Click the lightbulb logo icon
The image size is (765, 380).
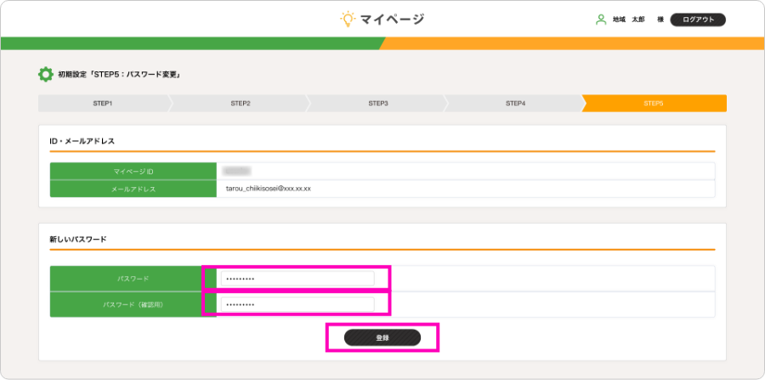click(347, 19)
